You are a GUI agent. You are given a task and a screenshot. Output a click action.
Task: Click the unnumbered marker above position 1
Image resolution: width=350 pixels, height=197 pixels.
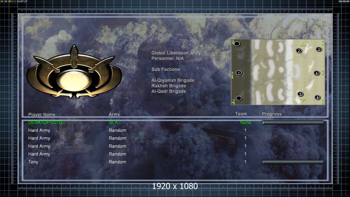tap(237, 44)
